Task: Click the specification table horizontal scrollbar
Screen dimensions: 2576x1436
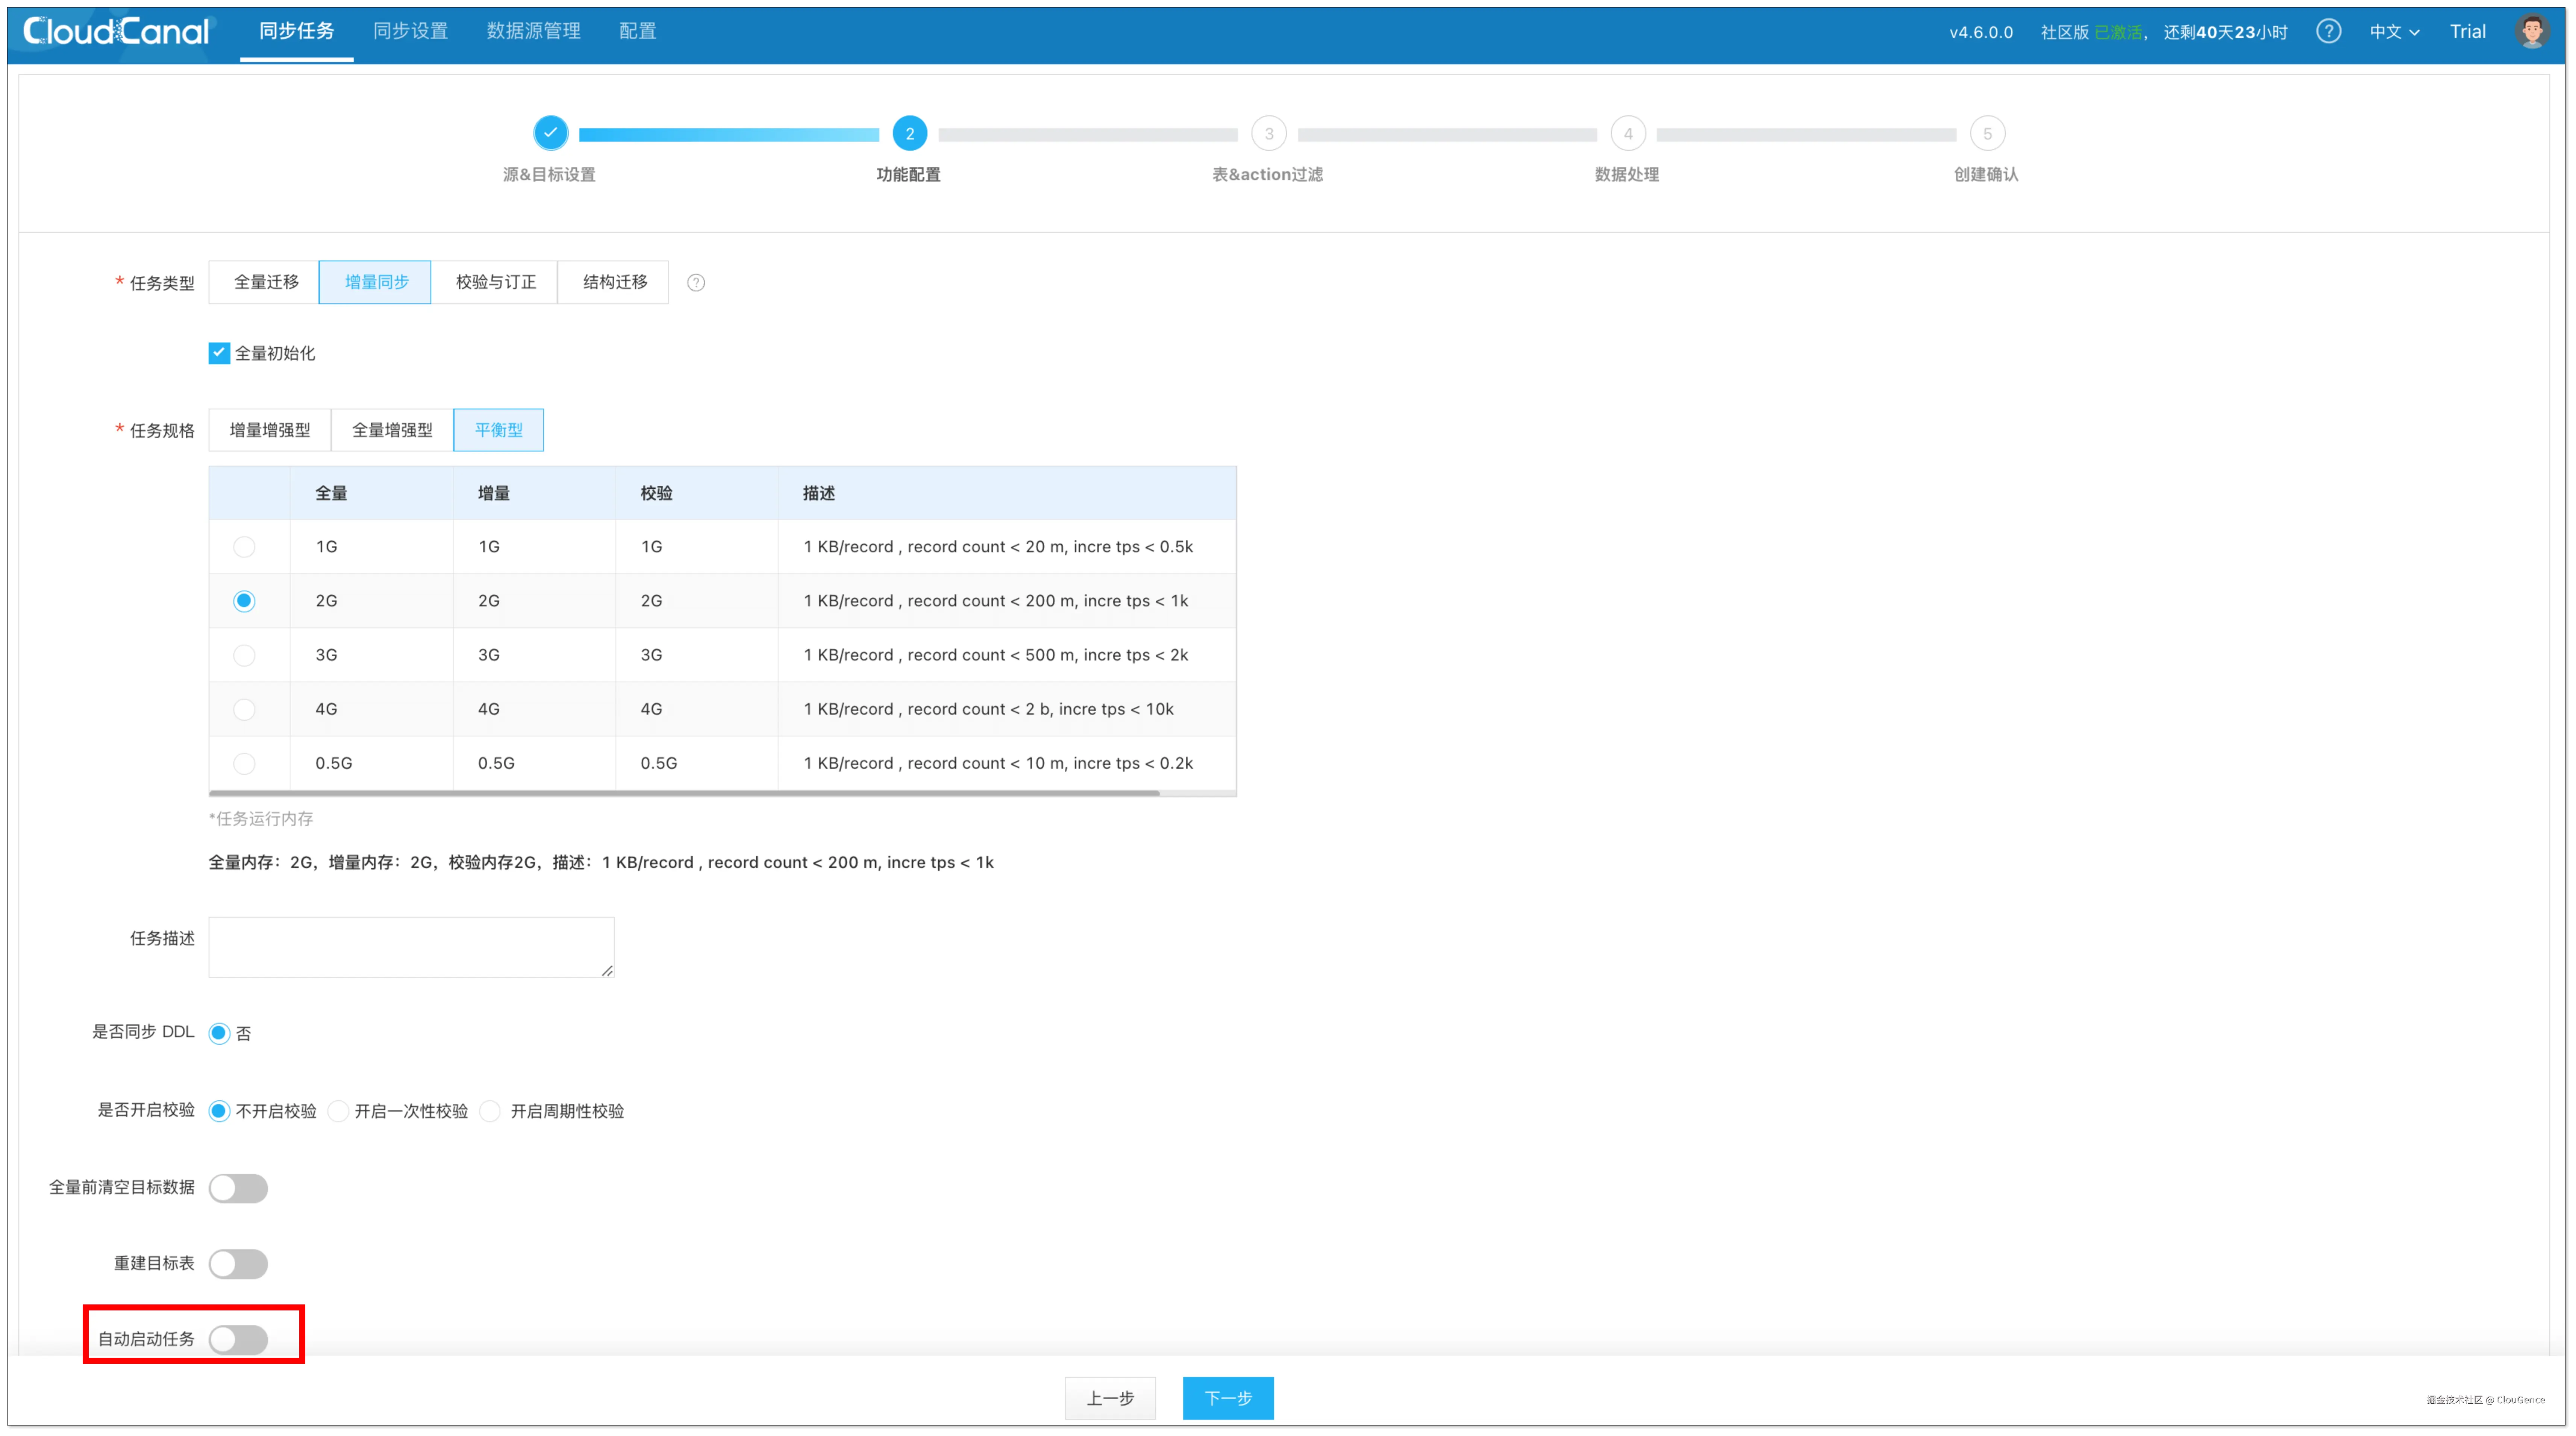Action: 684,793
